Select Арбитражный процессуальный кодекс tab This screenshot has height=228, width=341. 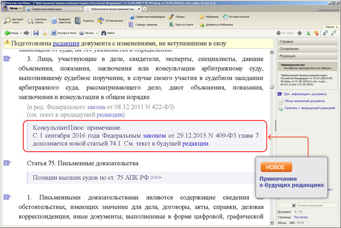click(x=112, y=9)
